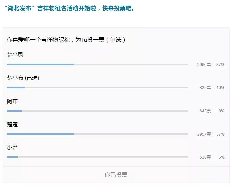This screenshot has height=186, width=231.
Task: Click the 2996票 vote count
Action: 204,65
